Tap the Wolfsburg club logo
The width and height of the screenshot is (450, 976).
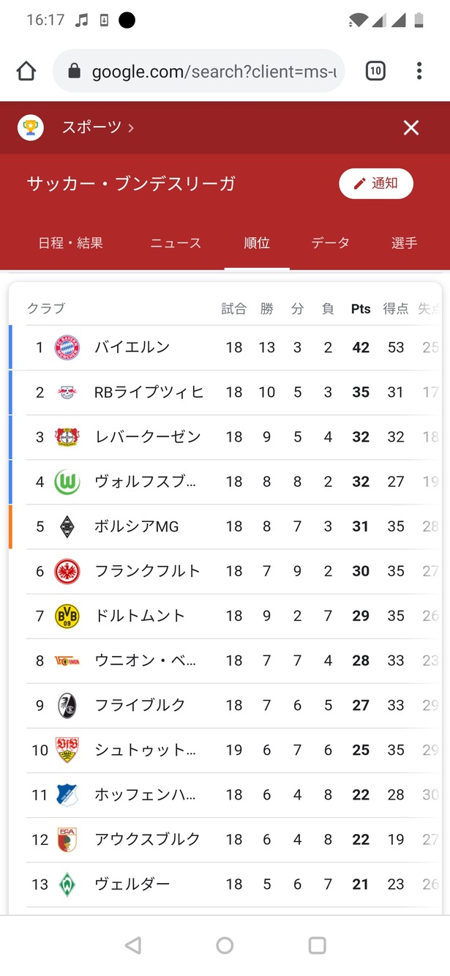[x=67, y=482]
